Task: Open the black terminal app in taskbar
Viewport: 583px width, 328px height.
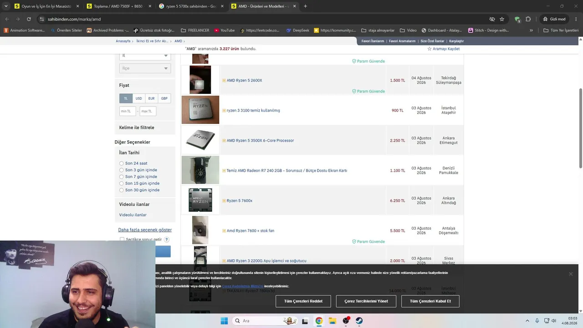Action: pyautogui.click(x=305, y=321)
